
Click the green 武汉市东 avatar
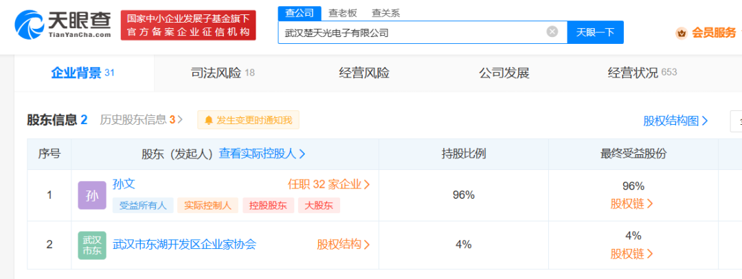point(92,245)
